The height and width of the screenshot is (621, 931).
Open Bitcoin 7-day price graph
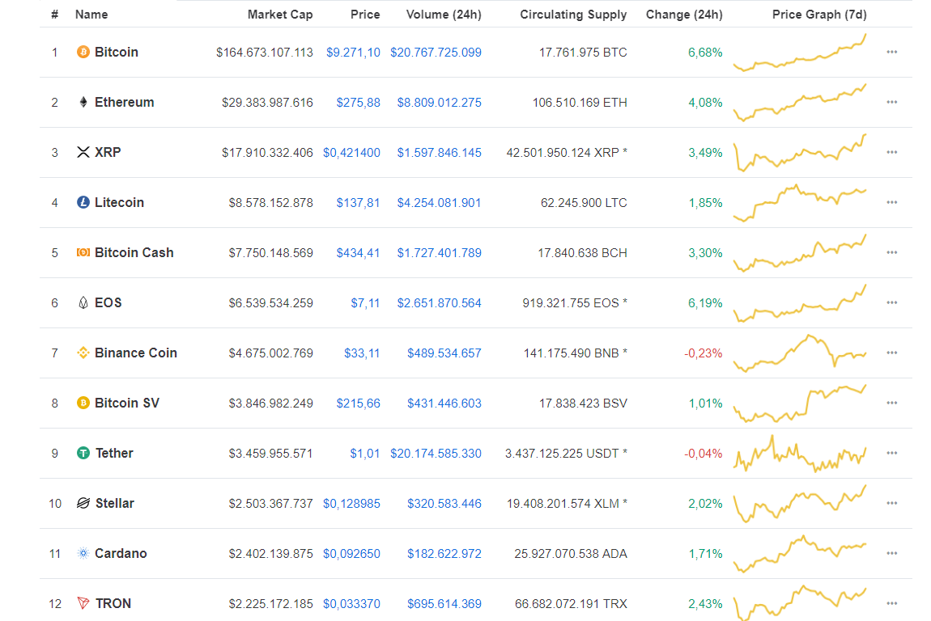click(x=800, y=53)
